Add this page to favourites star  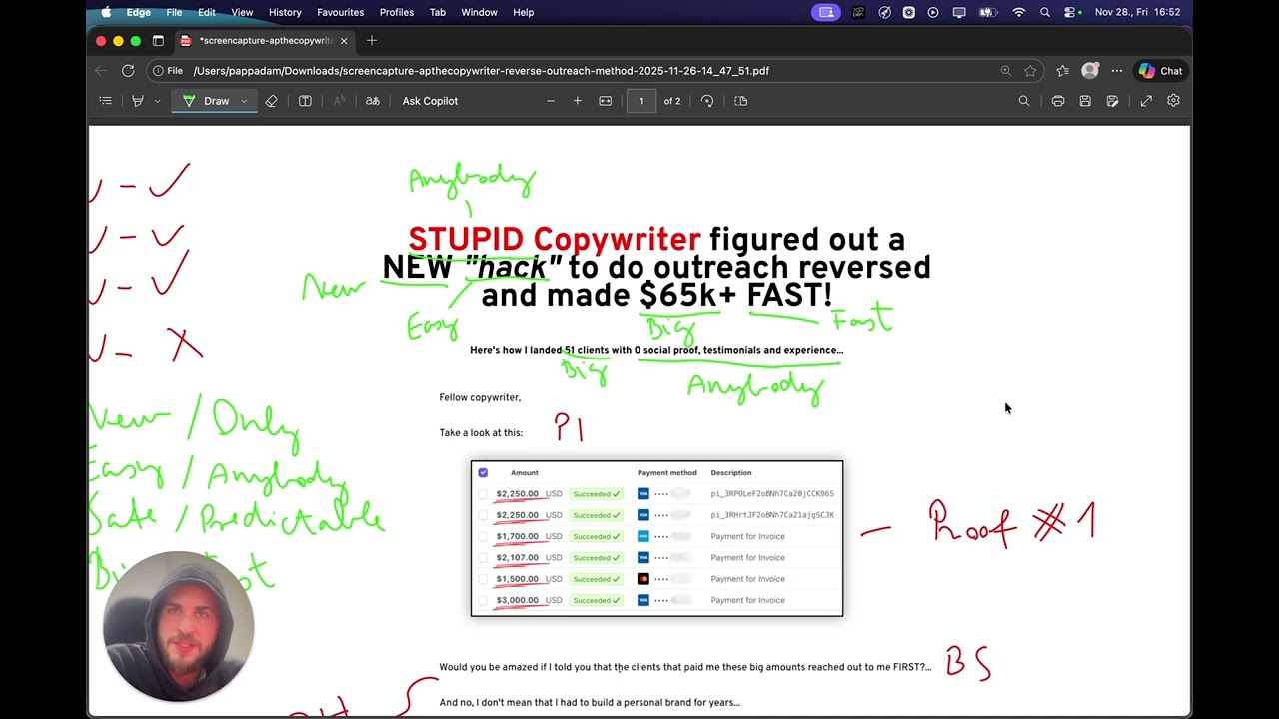tap(1030, 71)
